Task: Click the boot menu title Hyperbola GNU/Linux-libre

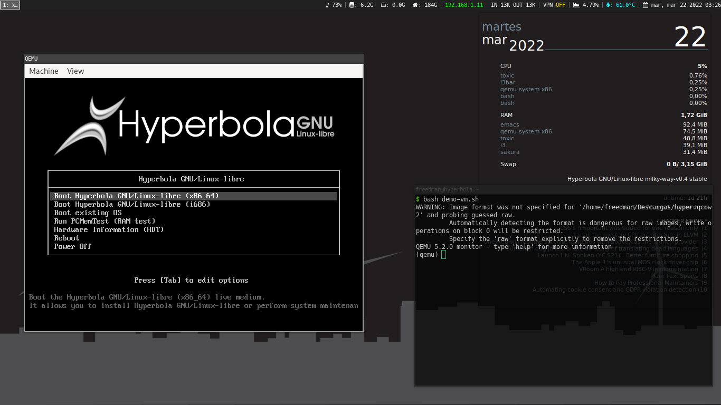Action: [191, 179]
